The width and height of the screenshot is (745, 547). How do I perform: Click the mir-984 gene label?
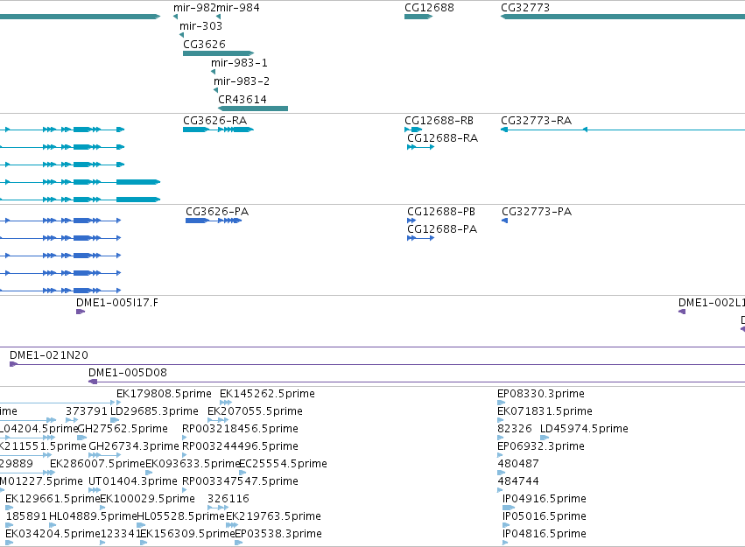click(238, 8)
